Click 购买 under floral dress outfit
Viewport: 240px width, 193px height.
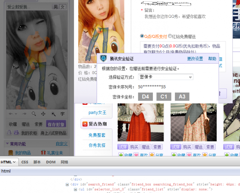(187, 147)
